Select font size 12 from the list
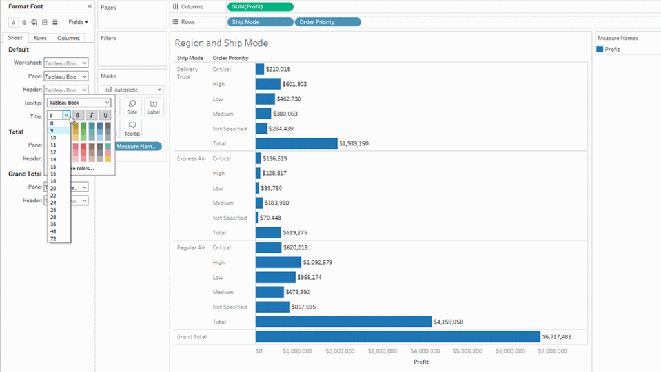Viewport: 661px width, 372px height. pyautogui.click(x=52, y=152)
